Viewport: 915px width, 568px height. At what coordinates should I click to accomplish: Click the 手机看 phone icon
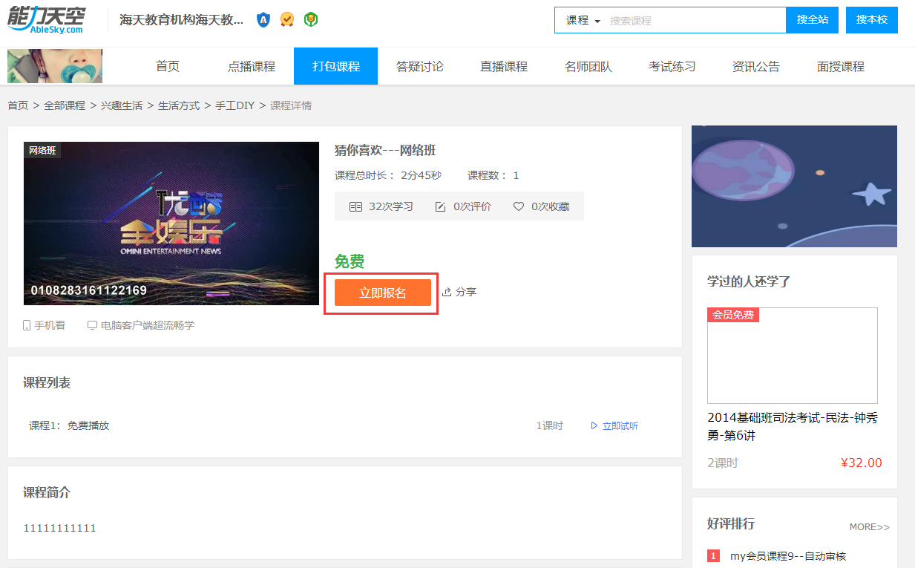27,325
